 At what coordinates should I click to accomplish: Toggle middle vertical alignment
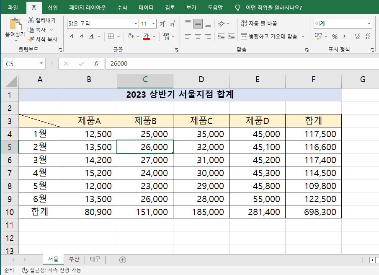point(198,24)
